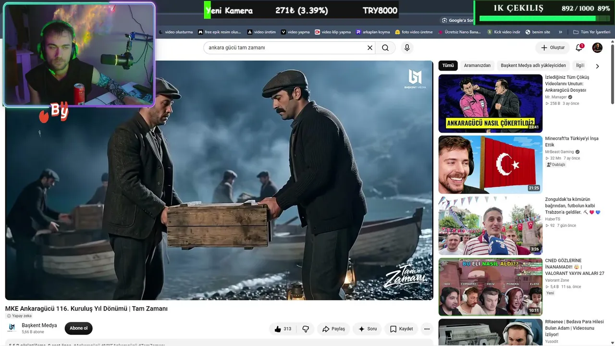
Task: Open the MrBeast Turkish flag thumbnail
Action: [x=490, y=164]
